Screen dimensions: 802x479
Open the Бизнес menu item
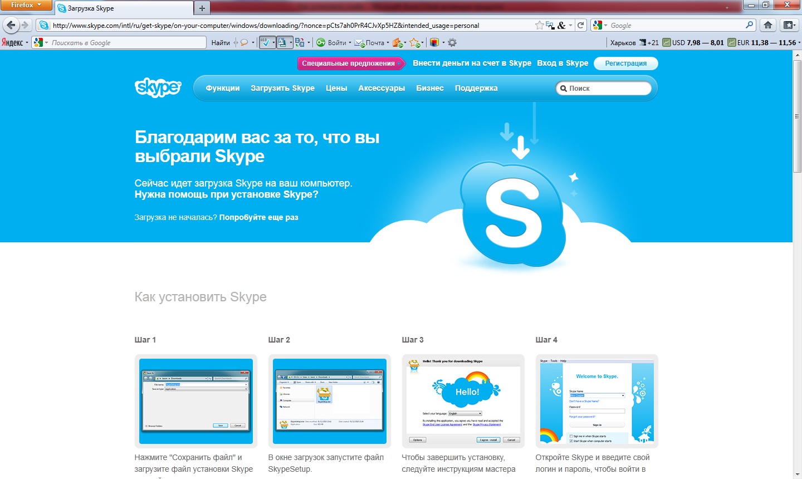pyautogui.click(x=430, y=88)
